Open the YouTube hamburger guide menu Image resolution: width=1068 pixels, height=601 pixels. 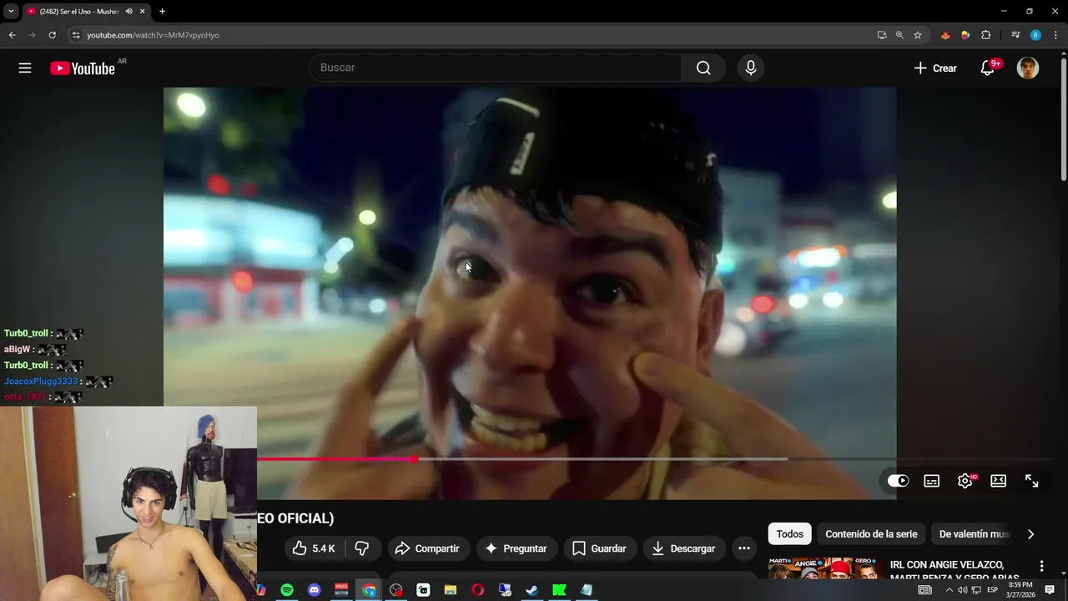click(25, 68)
